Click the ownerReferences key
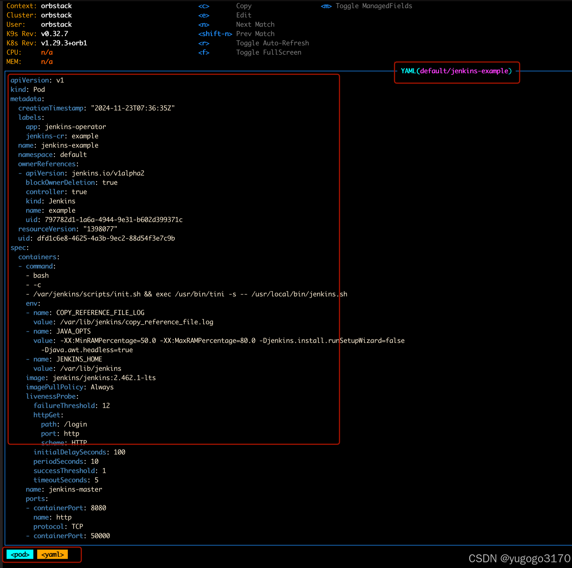This screenshot has height=568, width=572. tap(47, 164)
